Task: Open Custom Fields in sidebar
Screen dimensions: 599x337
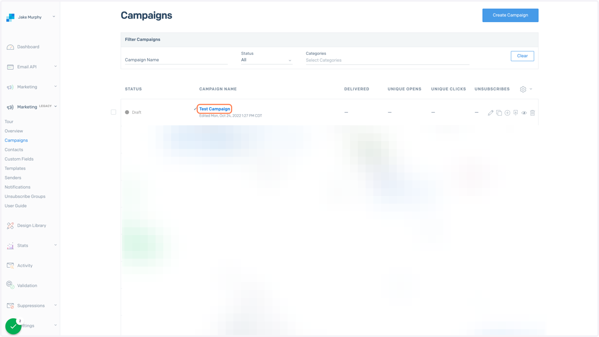Action: point(19,159)
